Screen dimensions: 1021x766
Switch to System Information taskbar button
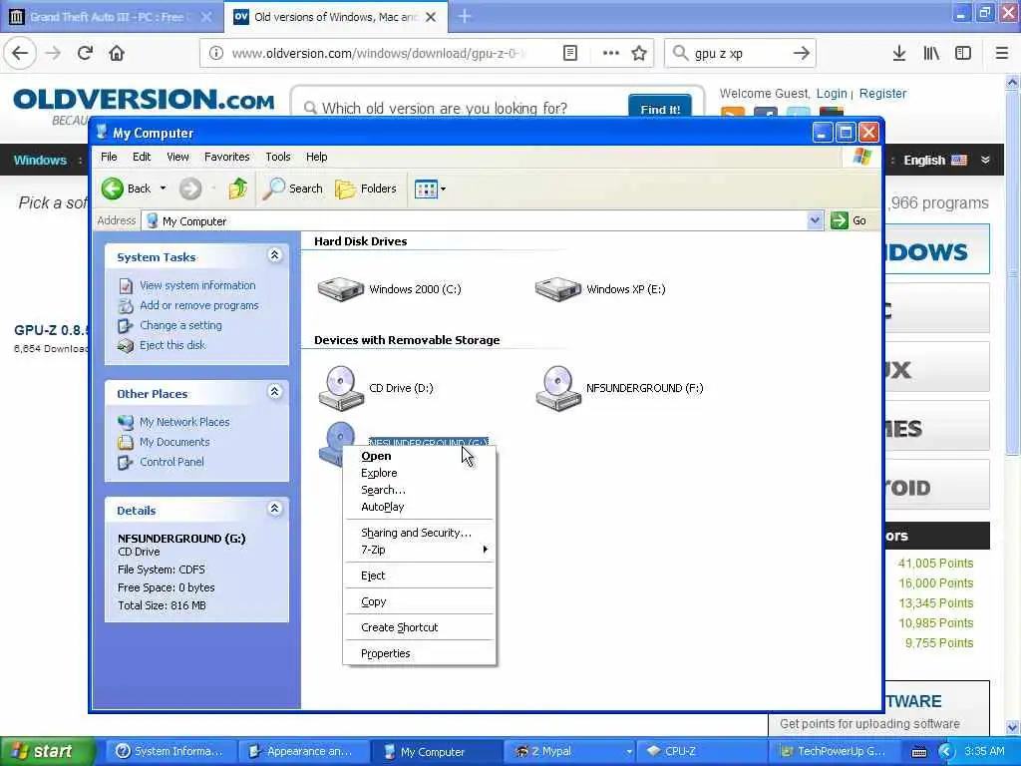pyautogui.click(x=170, y=751)
